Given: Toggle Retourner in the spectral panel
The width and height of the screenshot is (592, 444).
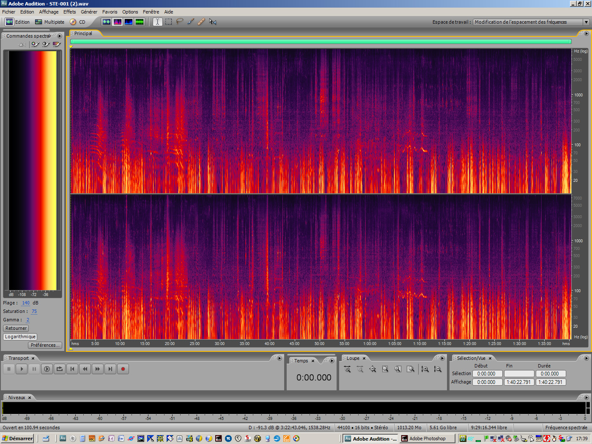Looking at the screenshot, I should click(16, 328).
